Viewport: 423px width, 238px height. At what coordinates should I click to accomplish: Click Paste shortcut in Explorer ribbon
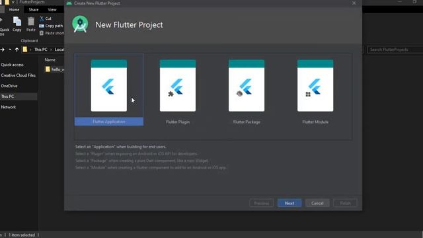(52, 33)
